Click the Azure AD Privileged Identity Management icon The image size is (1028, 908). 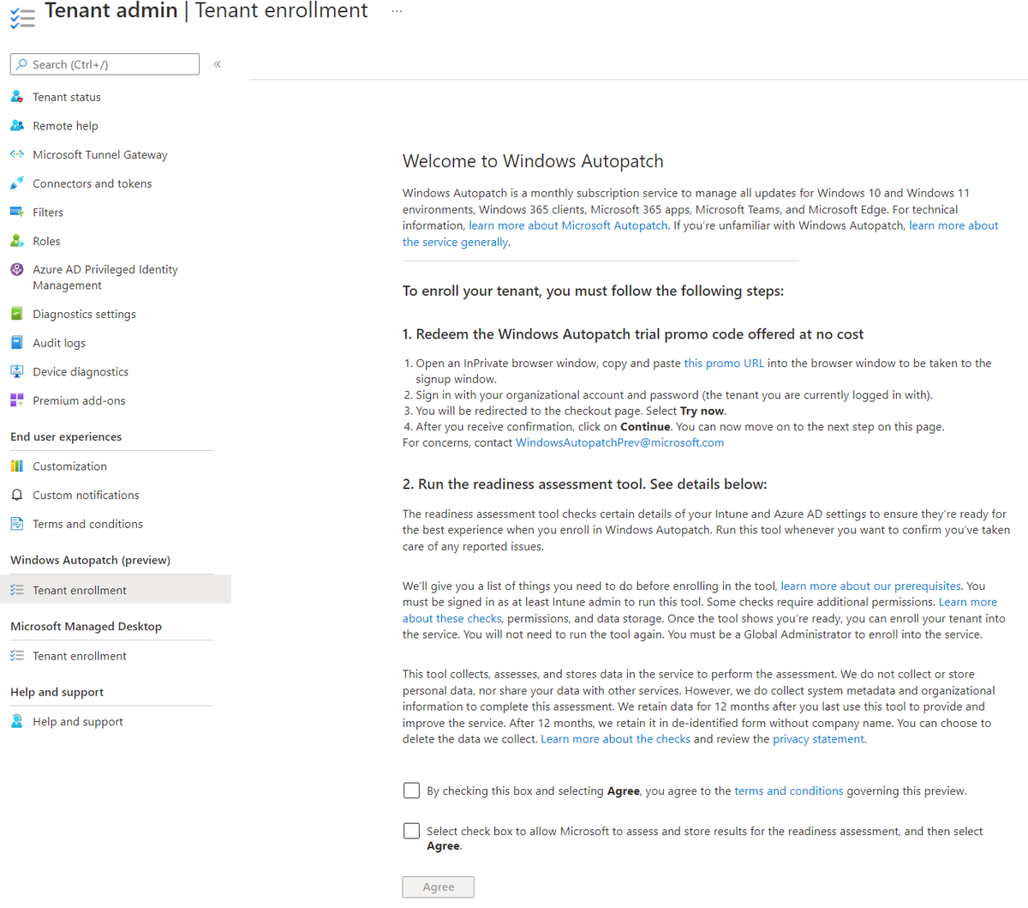point(17,269)
